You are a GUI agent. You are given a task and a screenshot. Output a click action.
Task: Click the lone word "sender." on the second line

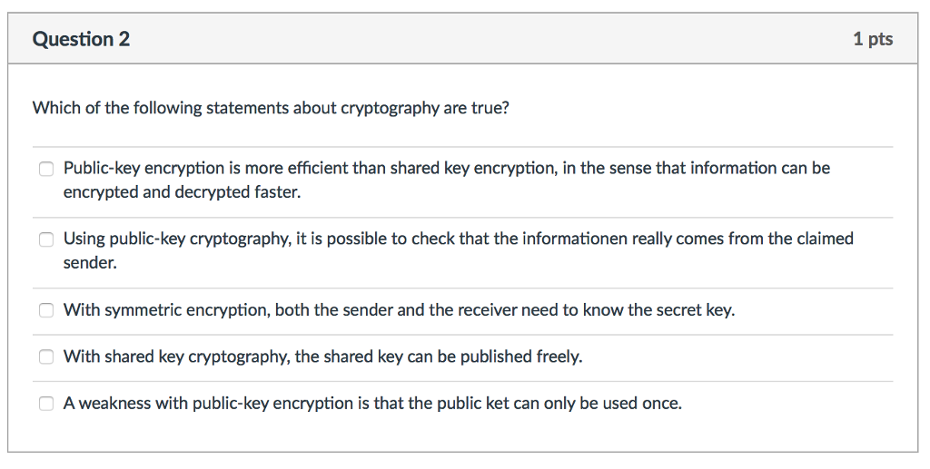[90, 263]
